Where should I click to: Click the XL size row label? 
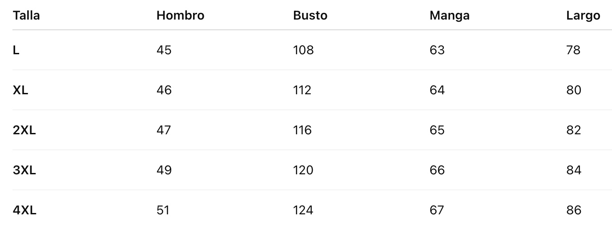(20, 90)
